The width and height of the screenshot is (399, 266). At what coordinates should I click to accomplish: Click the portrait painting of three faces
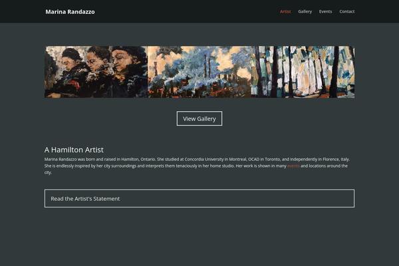tap(96, 72)
